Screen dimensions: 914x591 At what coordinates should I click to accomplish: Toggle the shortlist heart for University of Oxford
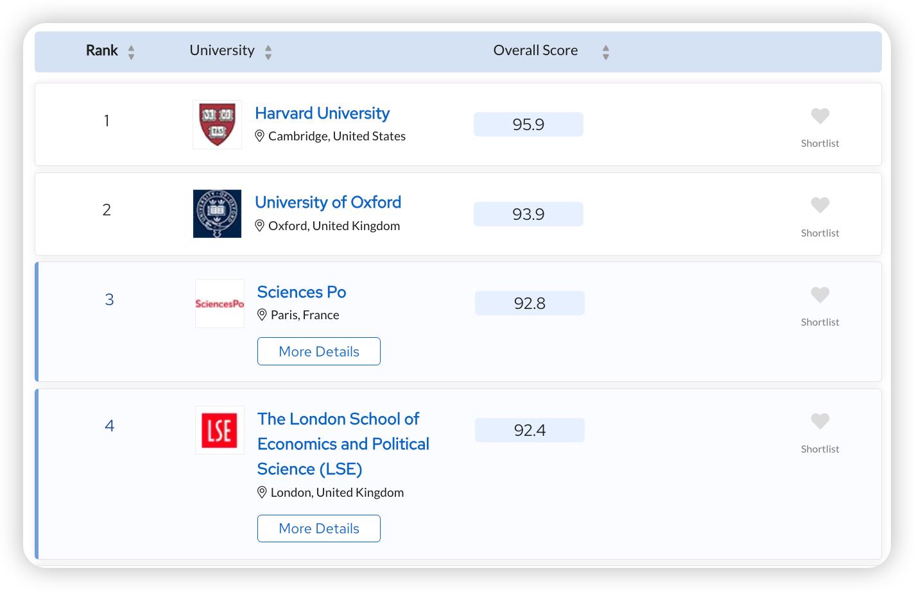[820, 205]
